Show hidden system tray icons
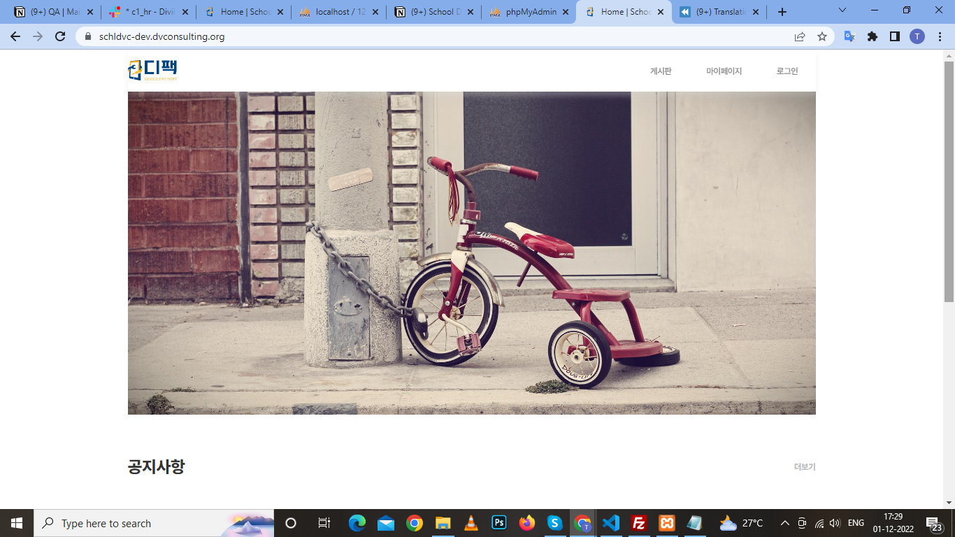The width and height of the screenshot is (955, 537). tap(784, 523)
